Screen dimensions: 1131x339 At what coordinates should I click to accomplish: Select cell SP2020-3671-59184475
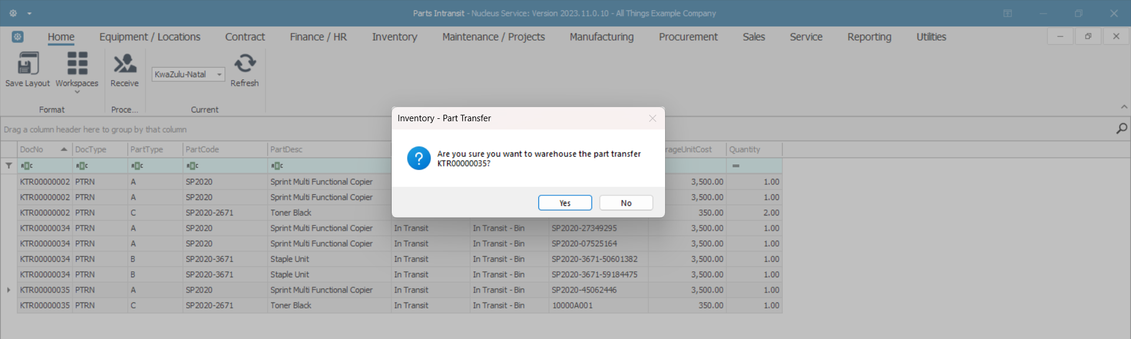[598, 274]
